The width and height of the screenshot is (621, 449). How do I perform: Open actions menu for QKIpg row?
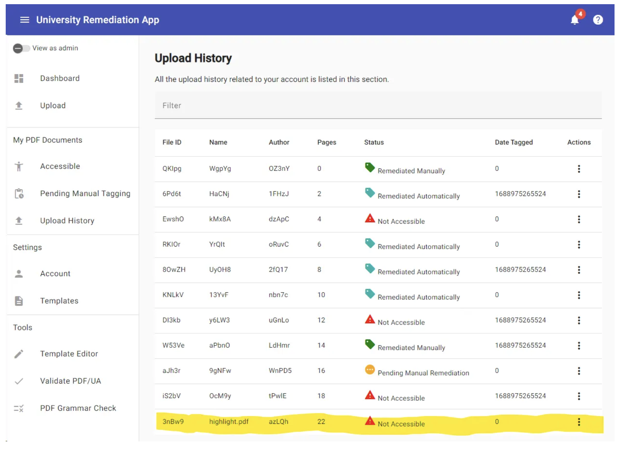(579, 169)
